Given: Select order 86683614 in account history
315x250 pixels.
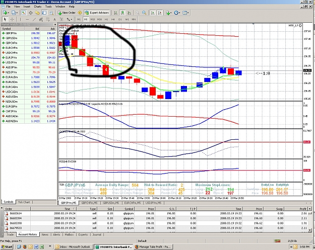Looking at the screenshot, I should (x=157, y=213).
